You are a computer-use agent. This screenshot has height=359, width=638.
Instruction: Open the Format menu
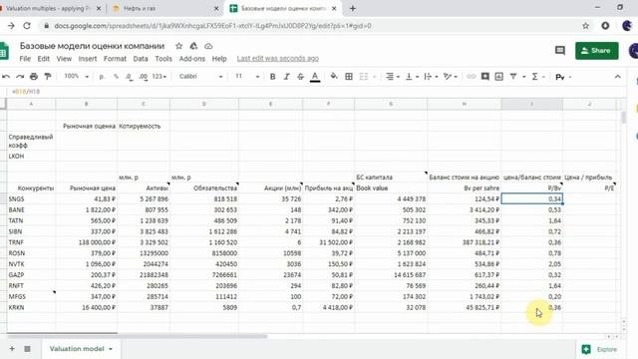pyautogui.click(x=115, y=59)
